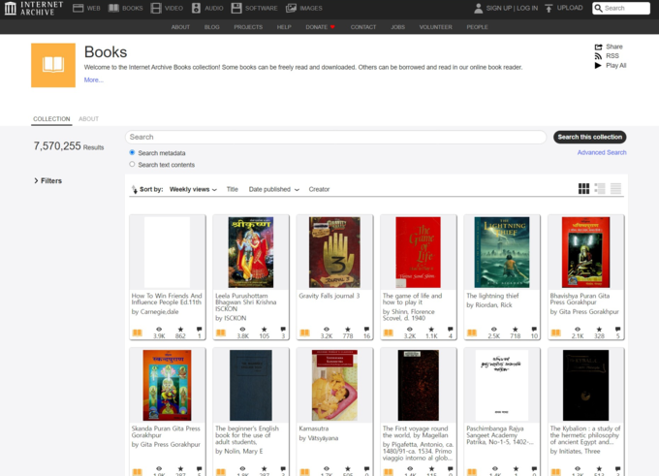Click the magnifier icon in top search
The image size is (659, 476).
598,8
